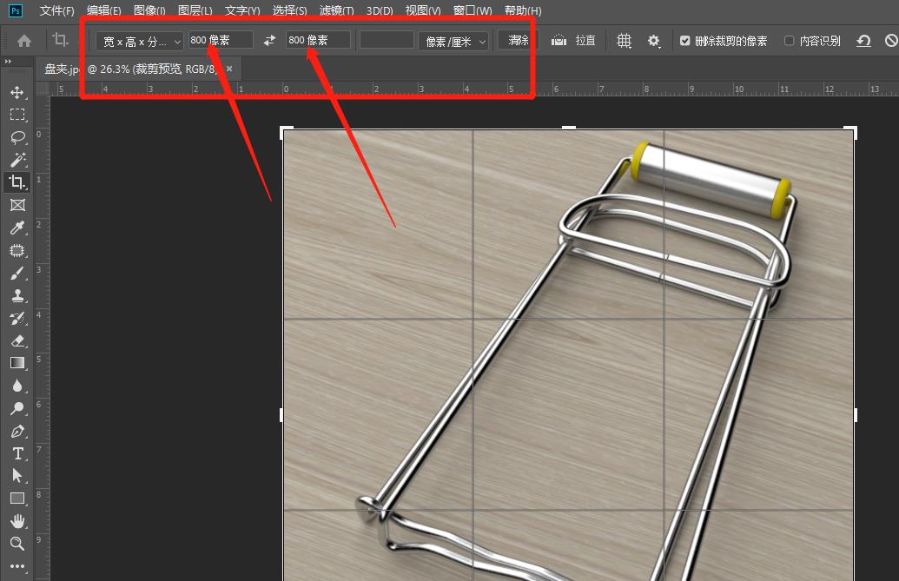Image resolution: width=899 pixels, height=581 pixels.
Task: Select the Path Selection tool
Action: coord(17,476)
